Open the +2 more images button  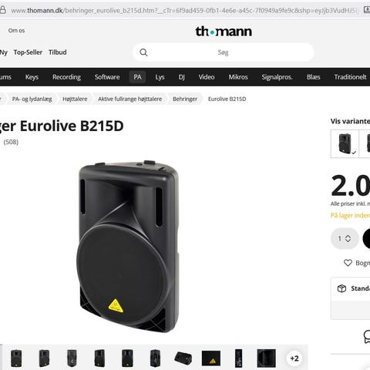(294, 358)
